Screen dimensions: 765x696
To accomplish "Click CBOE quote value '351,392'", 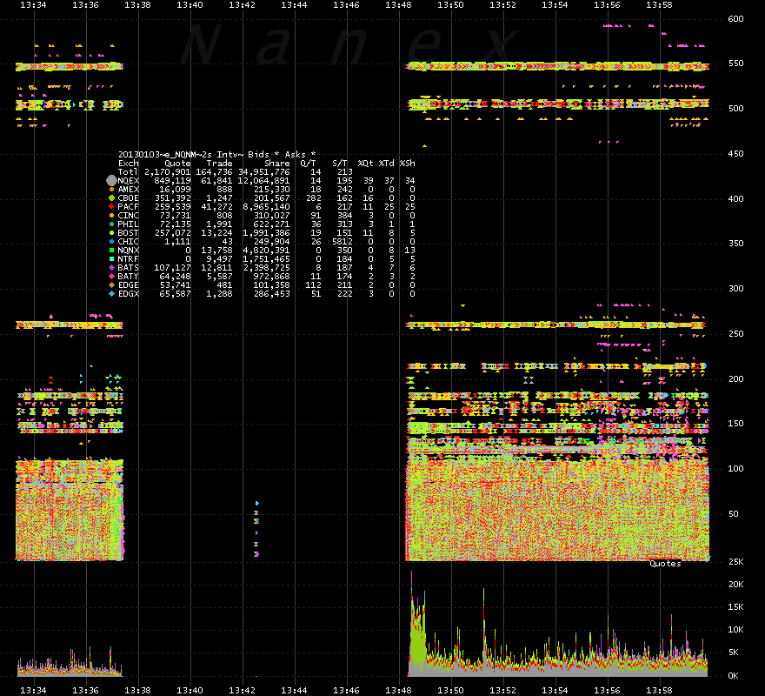I will pyautogui.click(x=172, y=198).
